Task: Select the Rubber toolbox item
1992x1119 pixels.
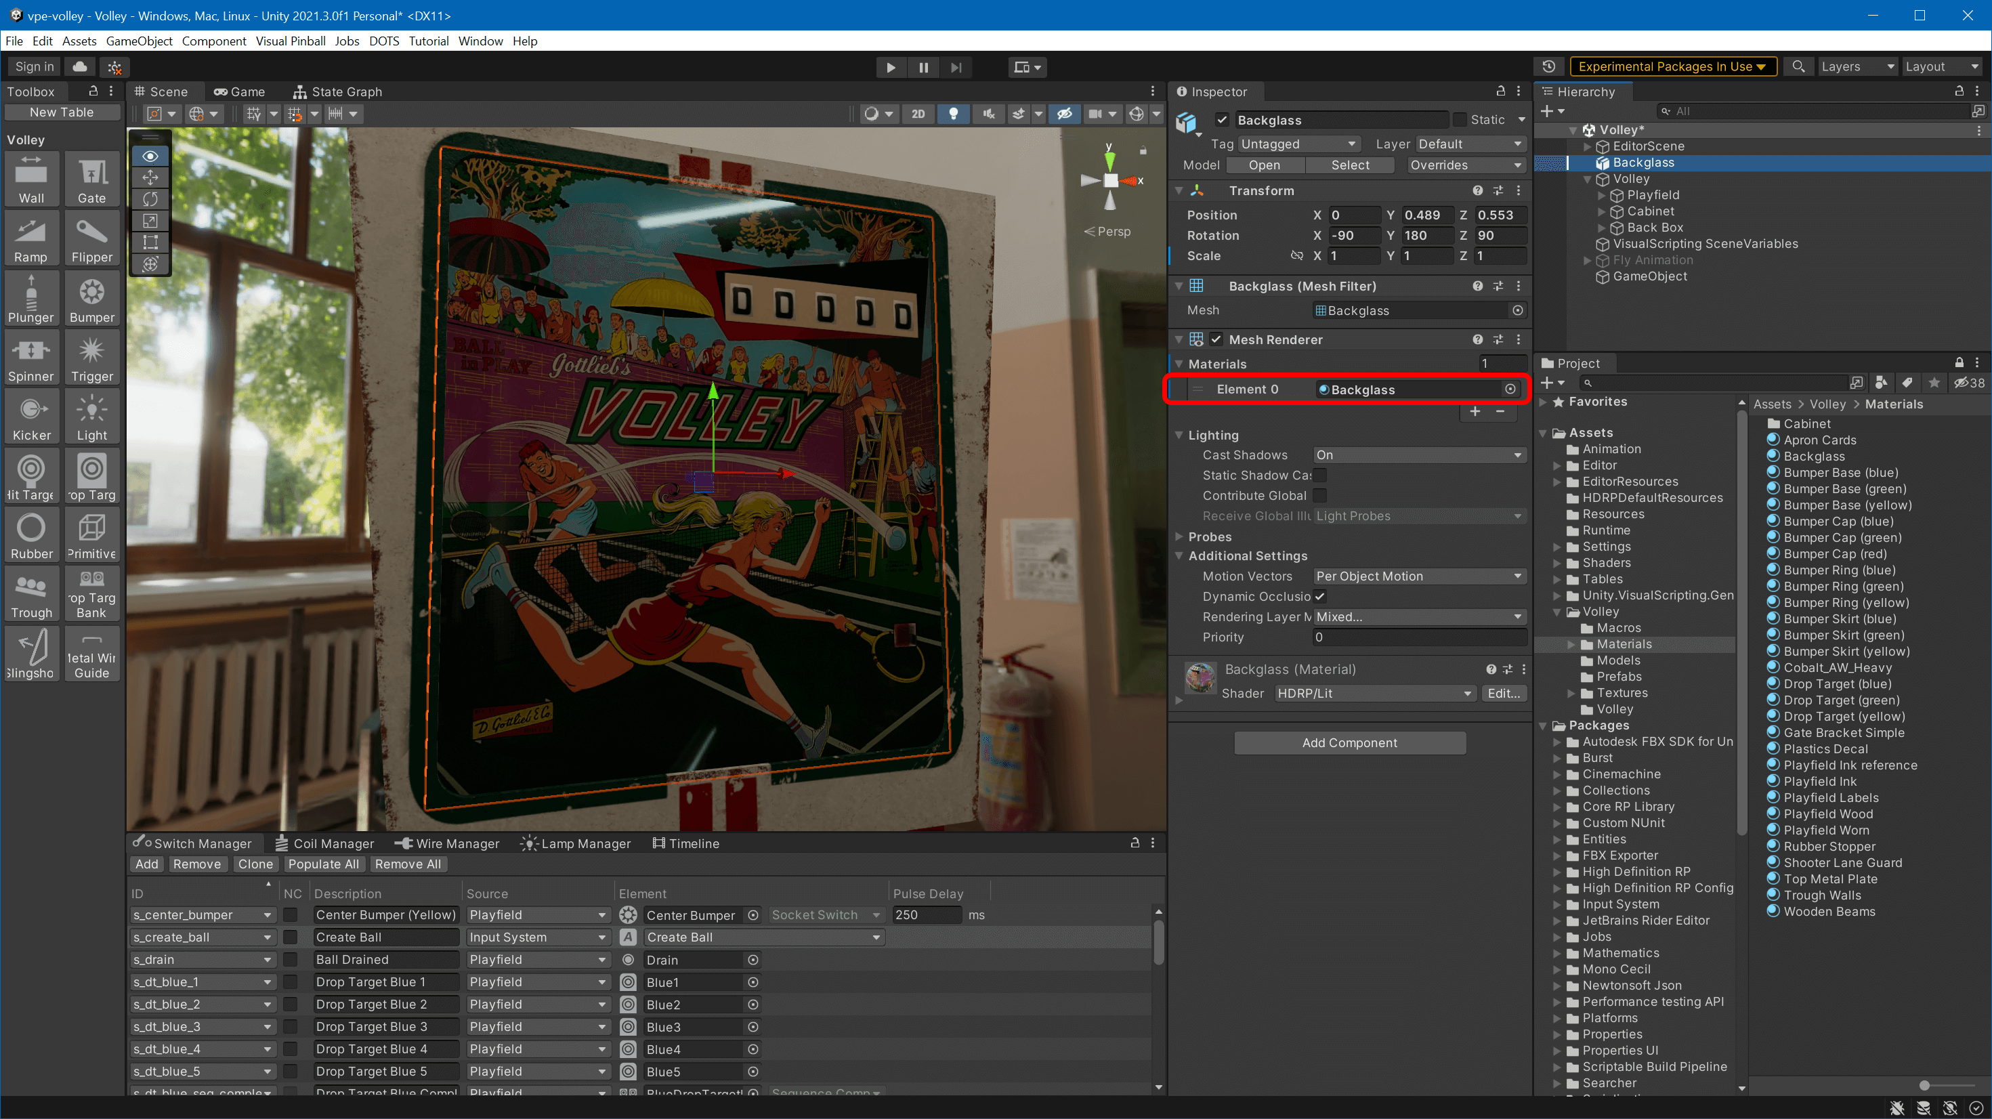Action: coord(31,536)
